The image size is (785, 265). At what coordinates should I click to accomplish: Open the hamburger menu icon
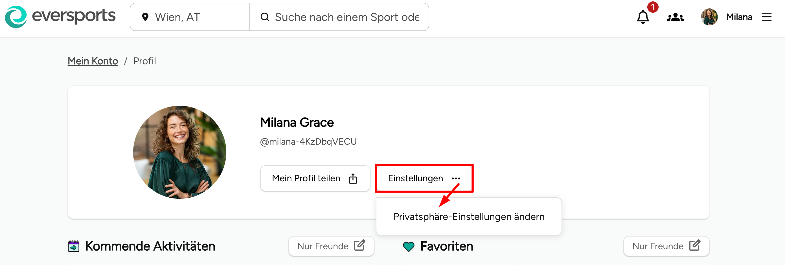766,17
